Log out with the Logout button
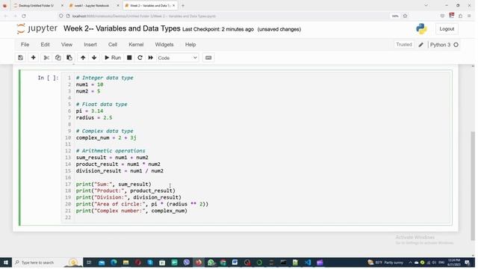 447,29
